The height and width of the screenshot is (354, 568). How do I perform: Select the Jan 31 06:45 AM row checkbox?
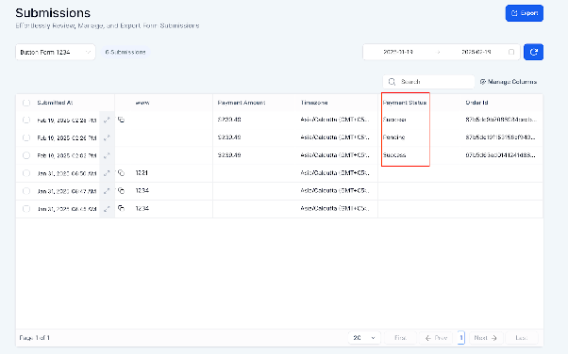[x=26, y=209]
